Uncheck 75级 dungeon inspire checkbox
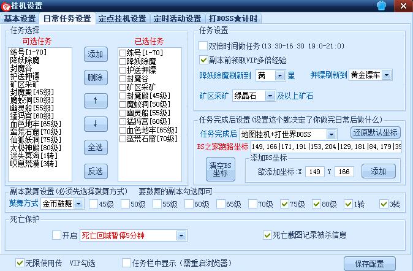The height and width of the screenshot is (271, 413). (x=285, y=204)
